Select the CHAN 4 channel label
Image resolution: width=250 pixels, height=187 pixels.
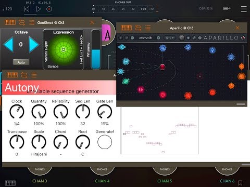(x=102, y=181)
